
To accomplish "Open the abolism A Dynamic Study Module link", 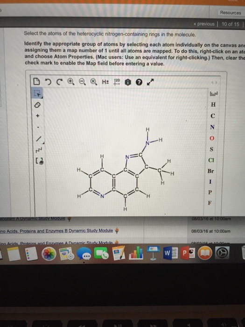I will pyautogui.click(x=33, y=219).
